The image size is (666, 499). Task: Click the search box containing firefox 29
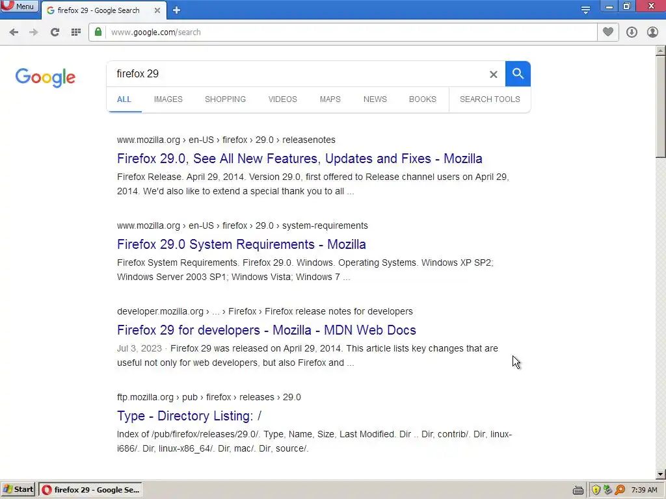pos(297,74)
